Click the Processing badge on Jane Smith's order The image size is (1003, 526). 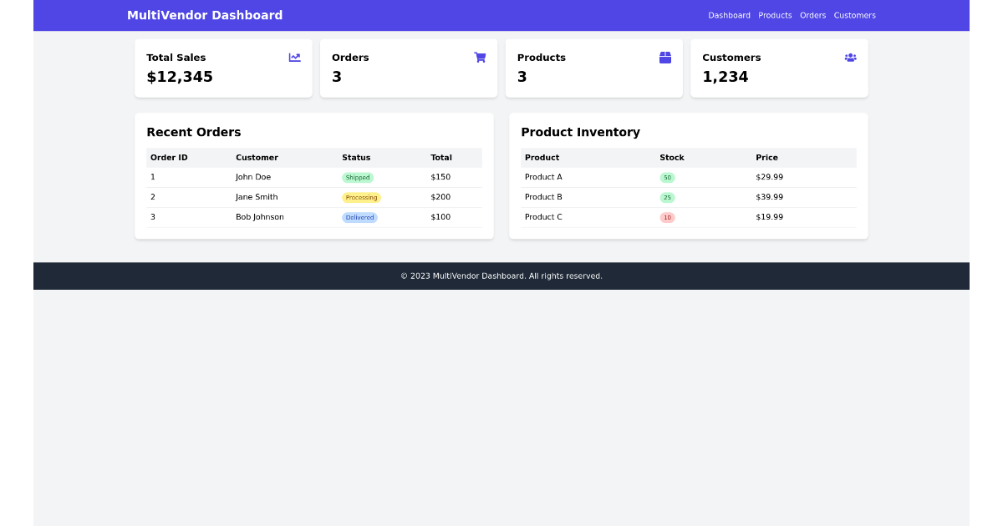[361, 197]
